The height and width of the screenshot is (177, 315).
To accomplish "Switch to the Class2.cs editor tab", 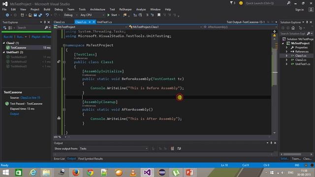I will coord(59,22).
